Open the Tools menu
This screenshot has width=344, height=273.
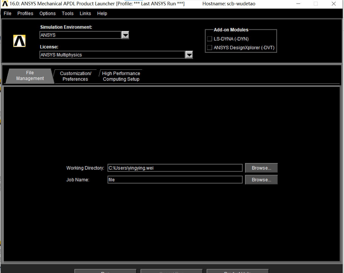coord(67,13)
